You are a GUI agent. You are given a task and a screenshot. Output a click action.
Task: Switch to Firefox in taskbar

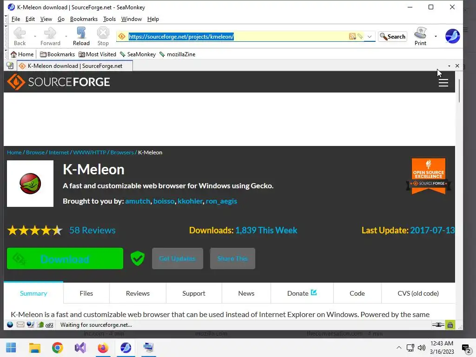pos(103,348)
